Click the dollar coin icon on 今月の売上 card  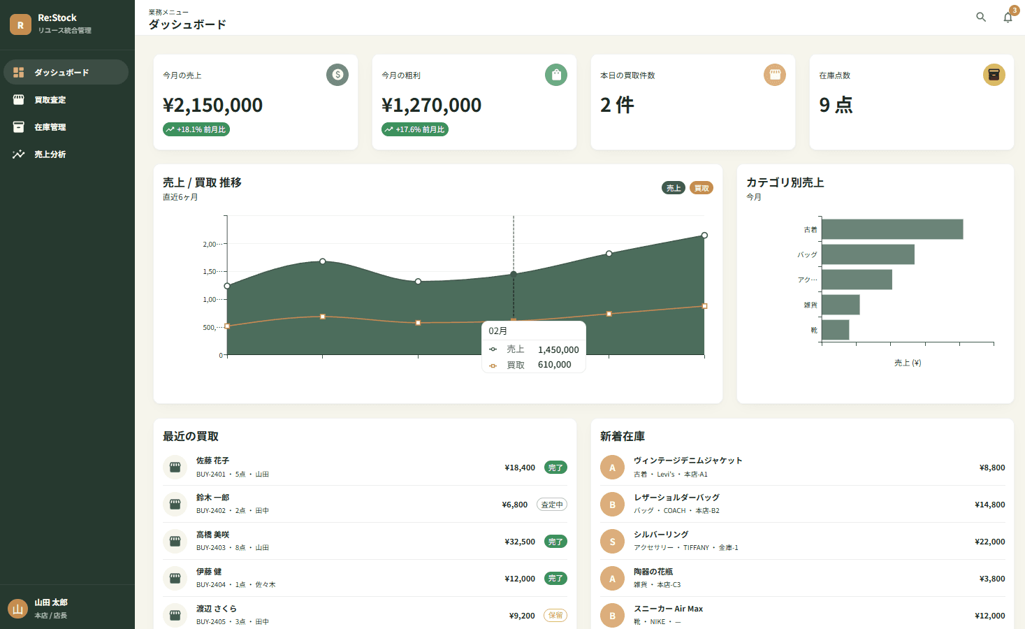[337, 75]
